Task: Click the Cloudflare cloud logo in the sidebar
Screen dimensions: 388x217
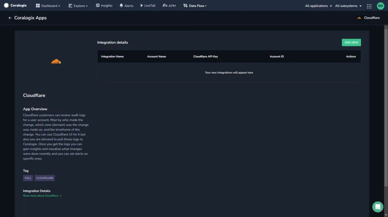Action: (56, 61)
